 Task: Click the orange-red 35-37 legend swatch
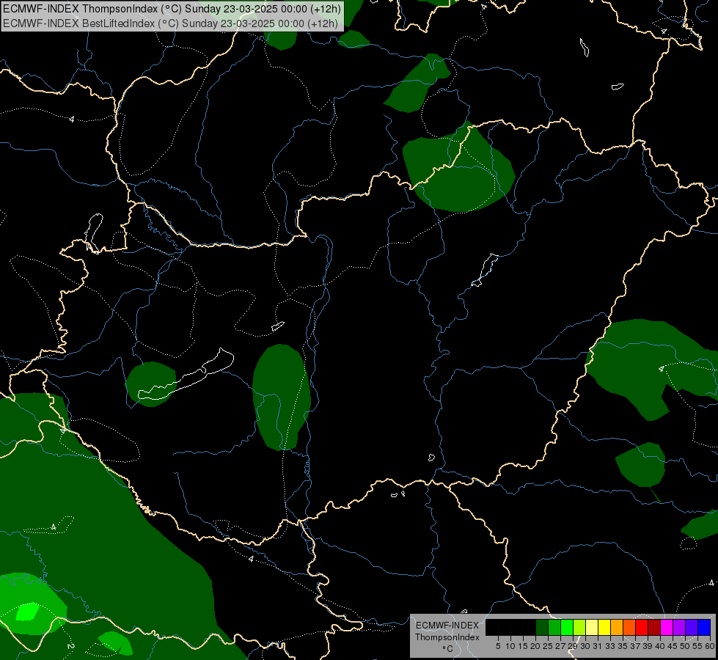click(x=629, y=627)
